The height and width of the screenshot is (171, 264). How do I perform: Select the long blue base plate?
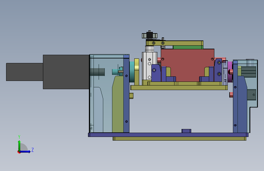click(168, 135)
